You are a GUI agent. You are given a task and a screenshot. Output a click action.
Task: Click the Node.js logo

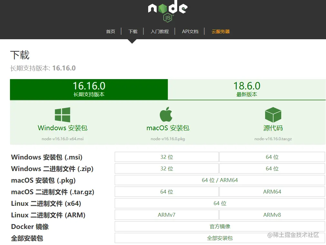tap(168, 11)
